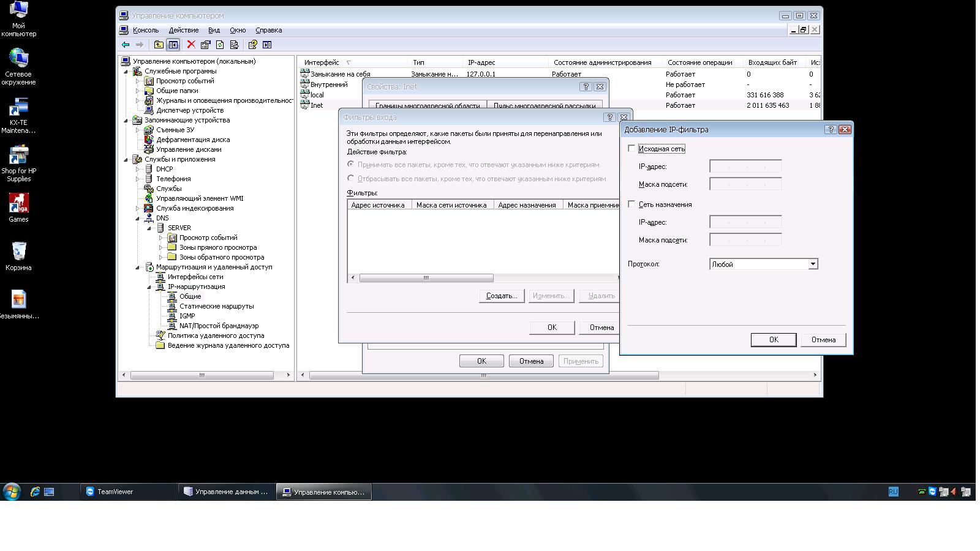Open the Протокол dropdown list
980x551 pixels.
(813, 264)
